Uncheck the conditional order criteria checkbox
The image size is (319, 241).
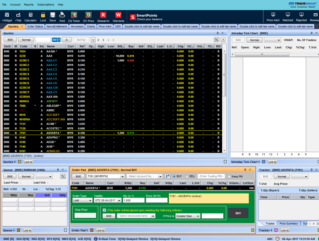(x=105, y=210)
